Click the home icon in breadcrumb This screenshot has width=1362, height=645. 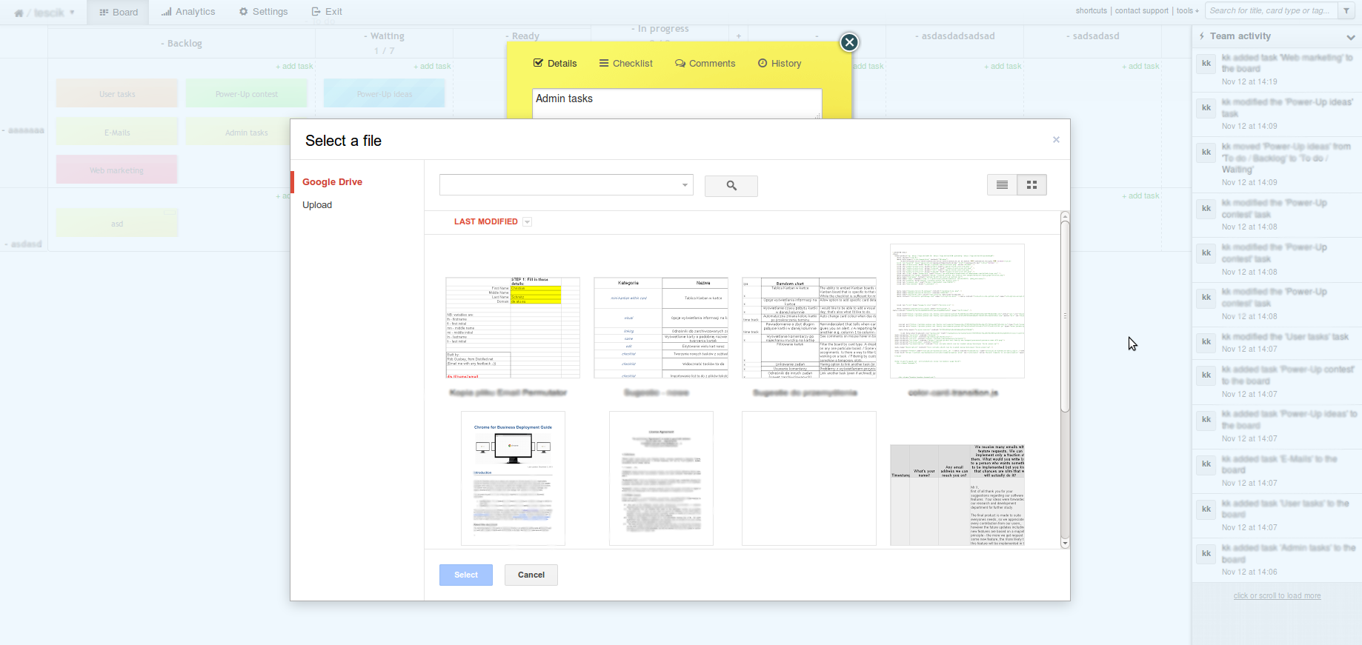click(x=19, y=13)
